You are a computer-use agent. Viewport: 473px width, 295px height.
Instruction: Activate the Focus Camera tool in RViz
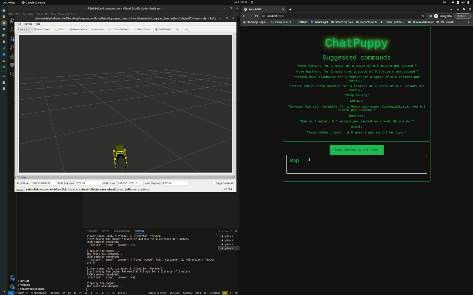click(x=78, y=29)
